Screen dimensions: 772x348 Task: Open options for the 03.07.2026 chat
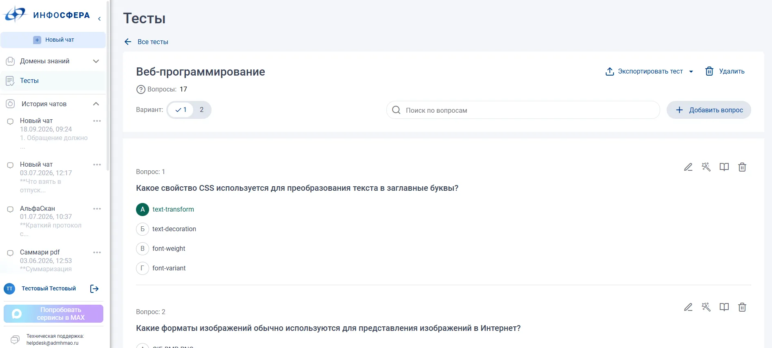click(x=97, y=165)
